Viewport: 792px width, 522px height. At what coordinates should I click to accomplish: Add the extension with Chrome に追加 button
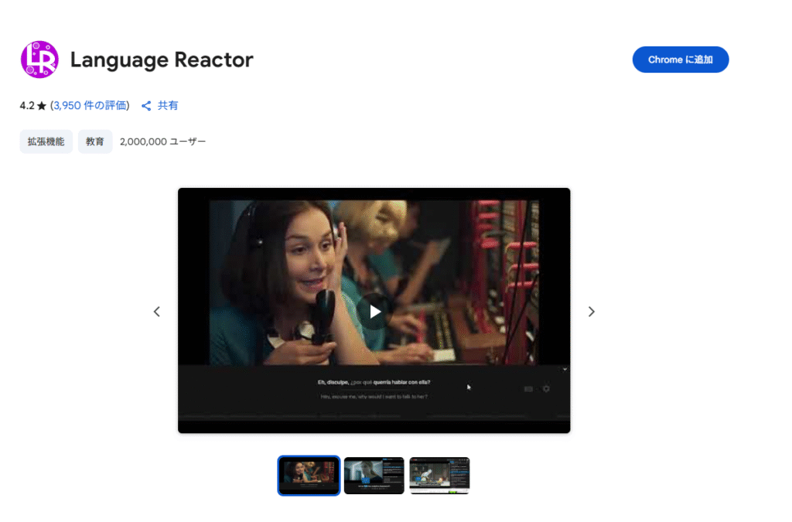681,60
